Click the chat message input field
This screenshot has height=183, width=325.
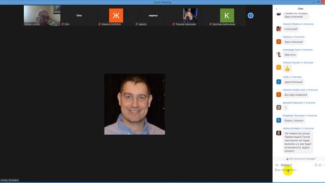299,170
